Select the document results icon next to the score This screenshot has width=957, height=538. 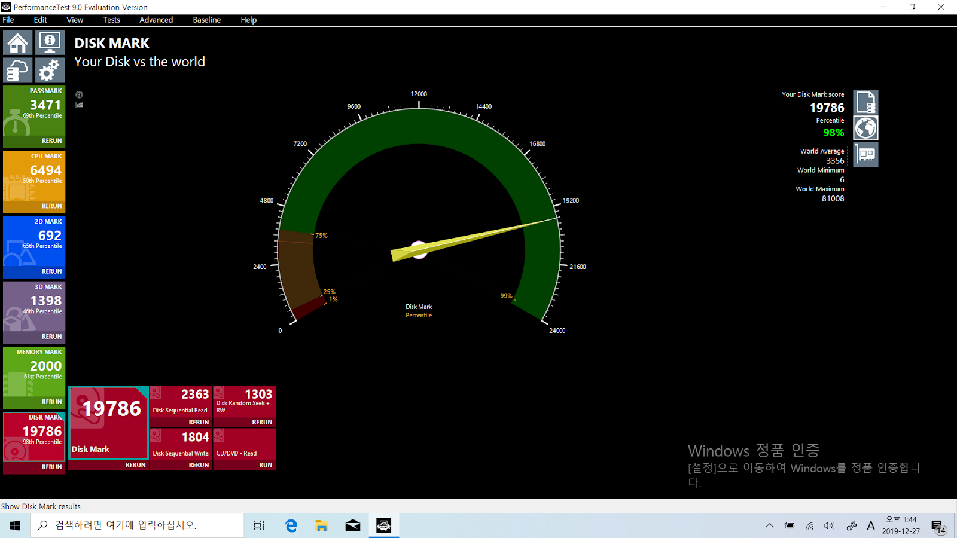(x=865, y=102)
